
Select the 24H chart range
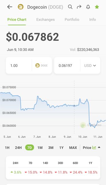point(18,148)
